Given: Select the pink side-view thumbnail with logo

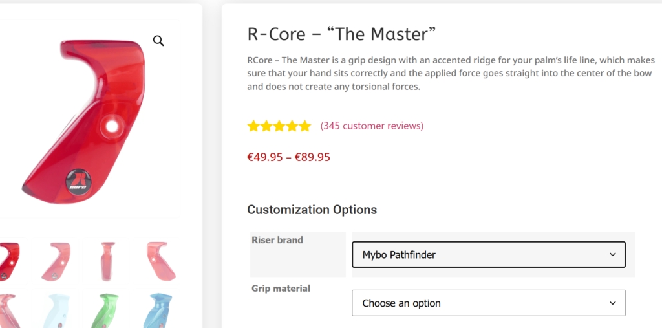Looking at the screenshot, I should [57, 261].
